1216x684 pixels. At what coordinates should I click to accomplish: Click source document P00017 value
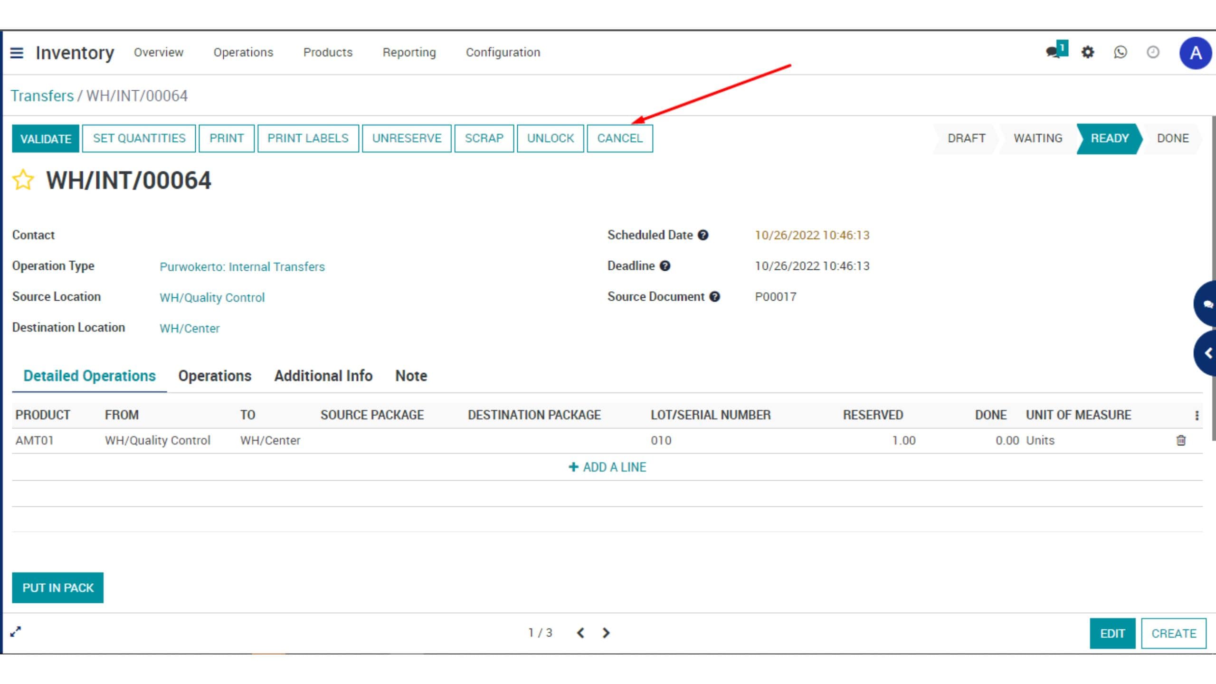(x=775, y=297)
